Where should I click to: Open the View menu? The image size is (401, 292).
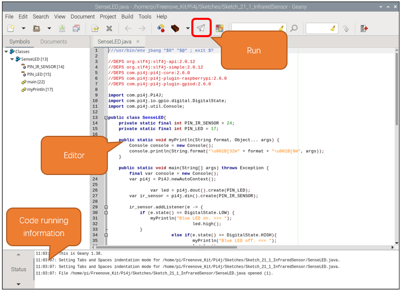[x=60, y=17]
